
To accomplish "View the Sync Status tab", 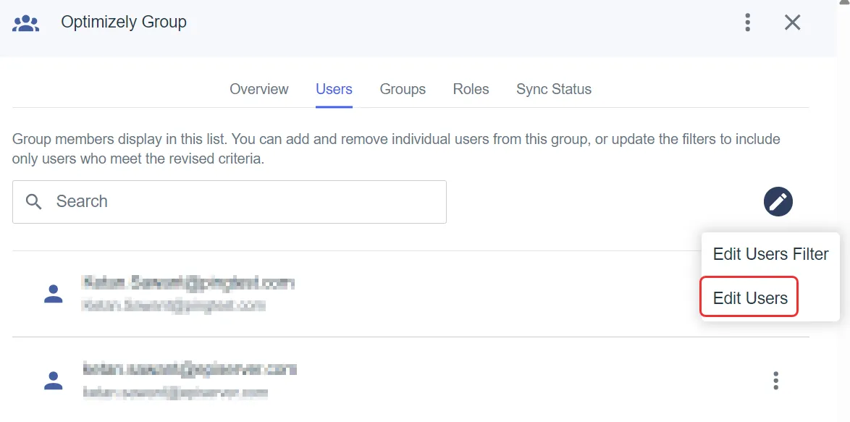I will tap(553, 89).
